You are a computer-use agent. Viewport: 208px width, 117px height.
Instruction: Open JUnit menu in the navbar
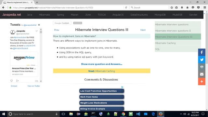click(x=88, y=15)
